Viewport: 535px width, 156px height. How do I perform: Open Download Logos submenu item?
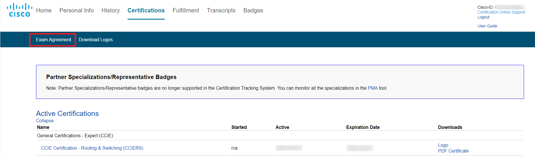coord(96,40)
